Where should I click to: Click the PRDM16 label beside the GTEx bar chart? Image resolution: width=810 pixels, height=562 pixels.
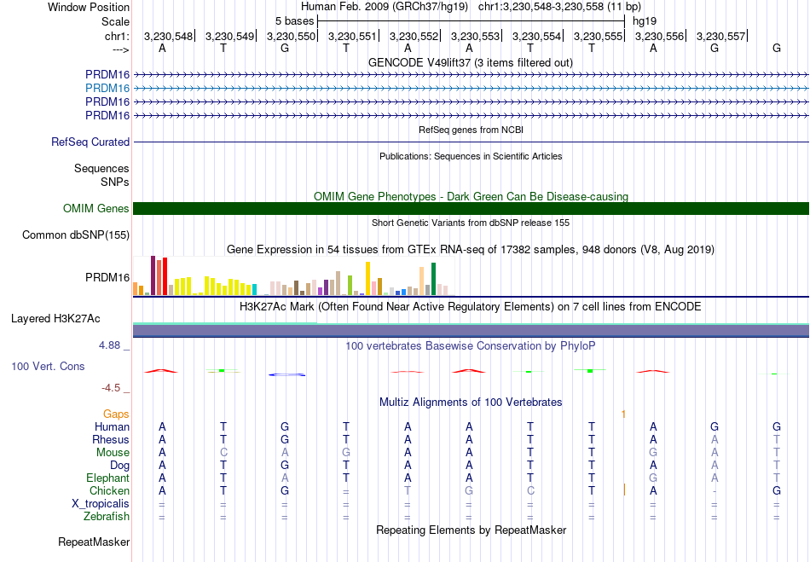coord(107,277)
